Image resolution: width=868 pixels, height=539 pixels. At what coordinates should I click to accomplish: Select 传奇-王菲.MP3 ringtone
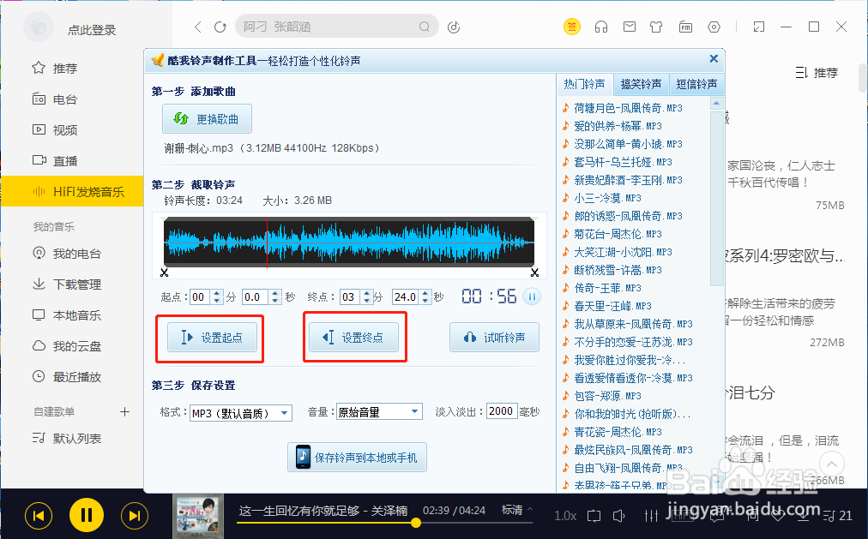click(607, 288)
